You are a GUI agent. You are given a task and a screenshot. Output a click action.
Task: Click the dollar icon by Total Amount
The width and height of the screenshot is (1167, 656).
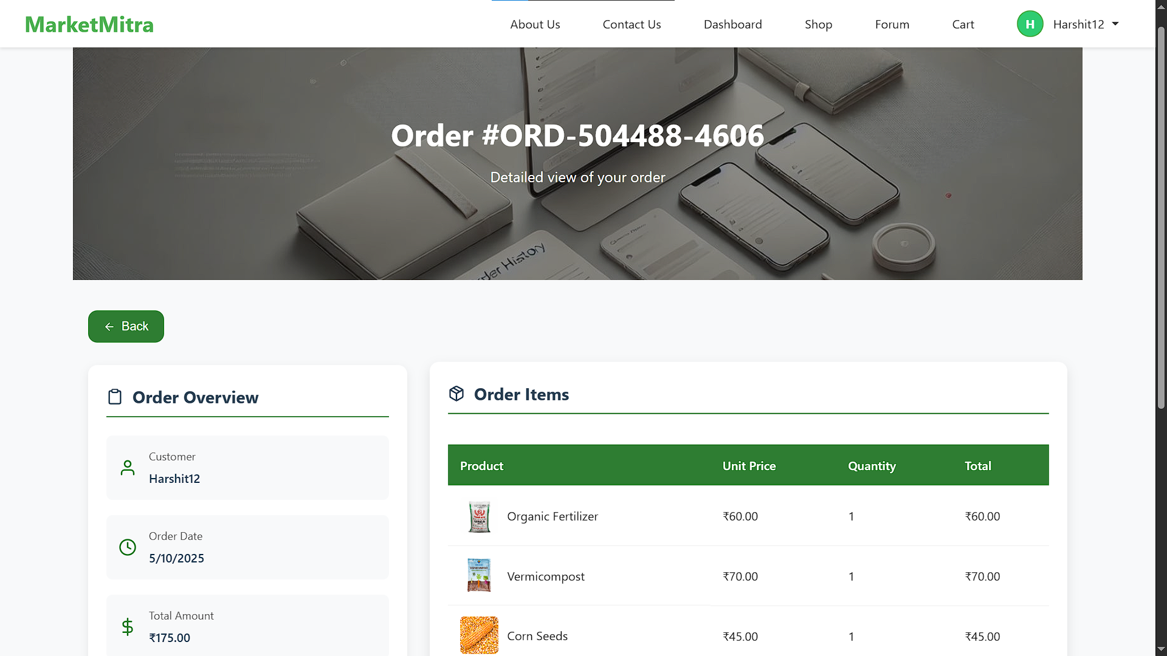[128, 627]
